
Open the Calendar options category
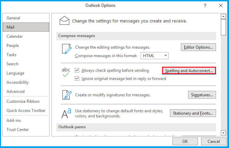(26, 36)
